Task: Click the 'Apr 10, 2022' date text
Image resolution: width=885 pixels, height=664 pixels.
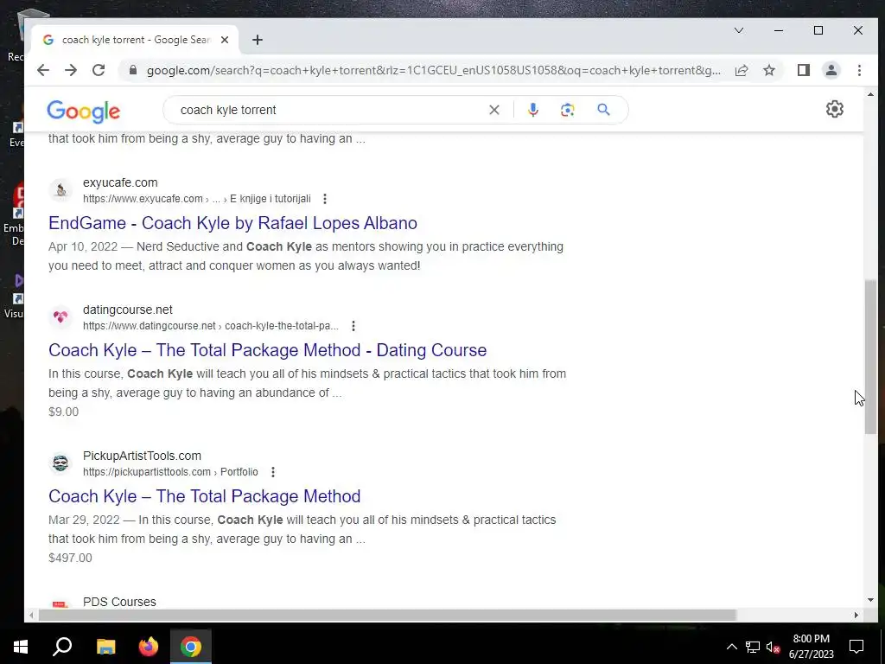Action: pyautogui.click(x=83, y=246)
